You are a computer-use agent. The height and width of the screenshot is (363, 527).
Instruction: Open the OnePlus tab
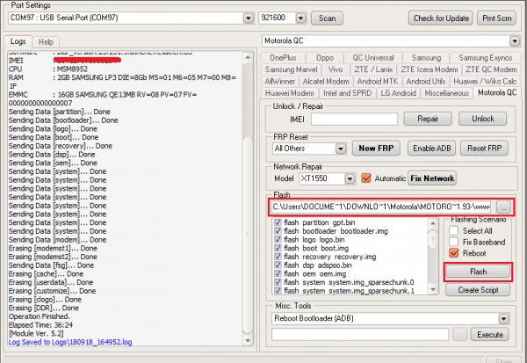point(283,58)
